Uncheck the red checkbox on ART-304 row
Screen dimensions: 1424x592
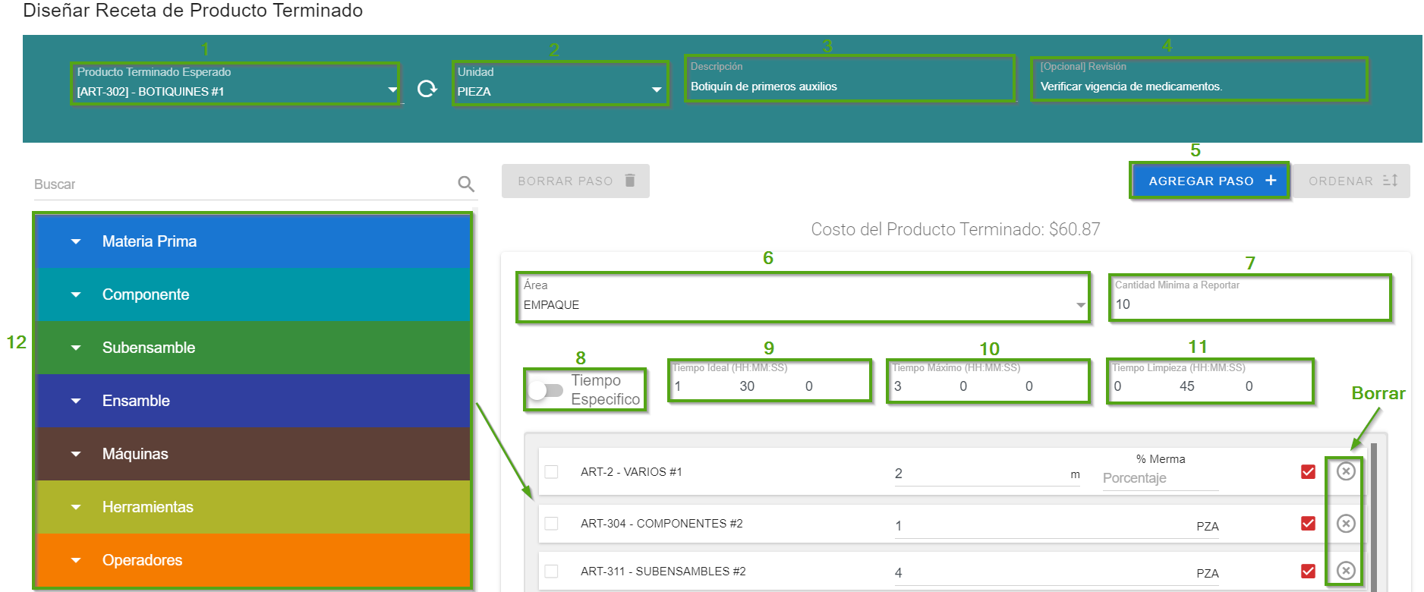pos(1308,524)
